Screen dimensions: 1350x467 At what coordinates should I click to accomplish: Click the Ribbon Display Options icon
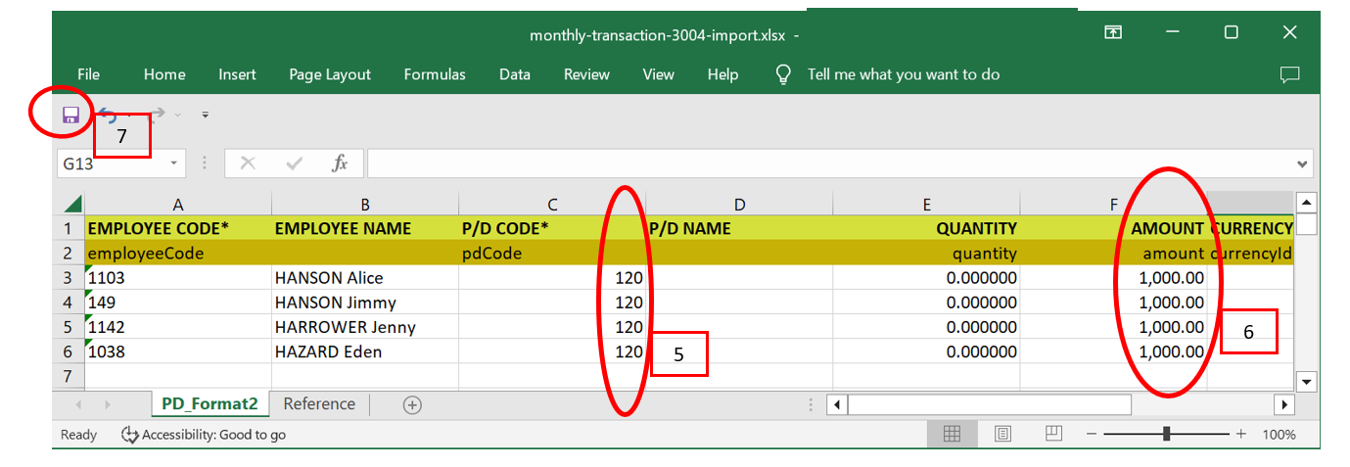pyautogui.click(x=1113, y=32)
